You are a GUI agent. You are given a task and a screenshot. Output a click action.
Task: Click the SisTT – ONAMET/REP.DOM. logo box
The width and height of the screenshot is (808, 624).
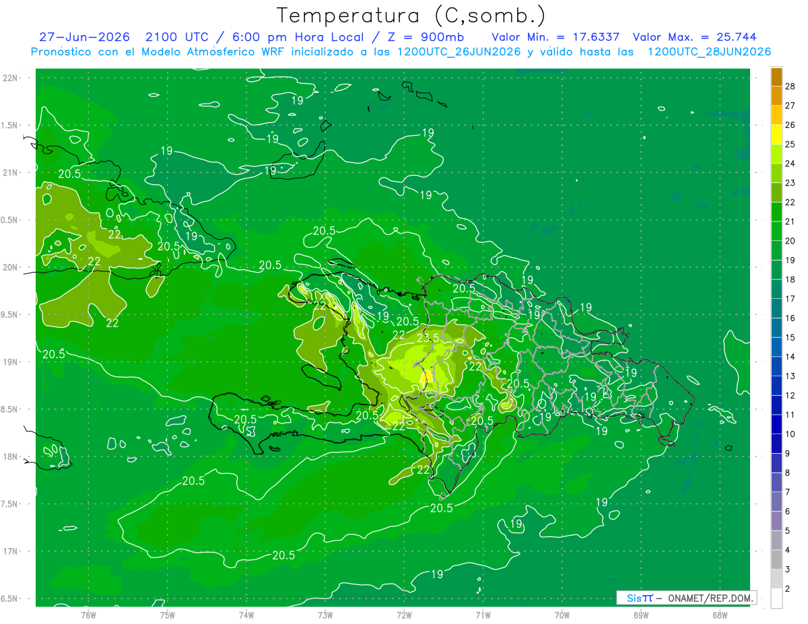(686, 598)
